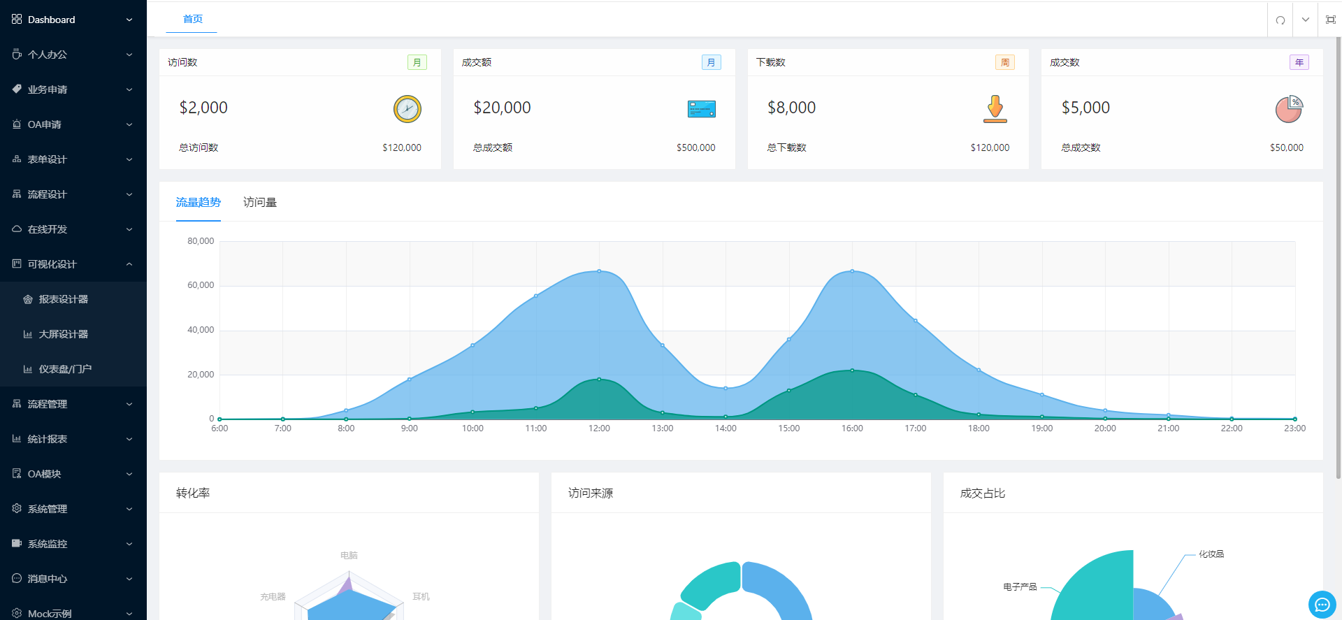Click the download arrow icon in 下载数 card
Screen dimensions: 1342x620
tap(995, 109)
